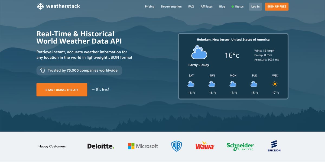
Task: Open the Pricing page
Action: pos(149,6)
